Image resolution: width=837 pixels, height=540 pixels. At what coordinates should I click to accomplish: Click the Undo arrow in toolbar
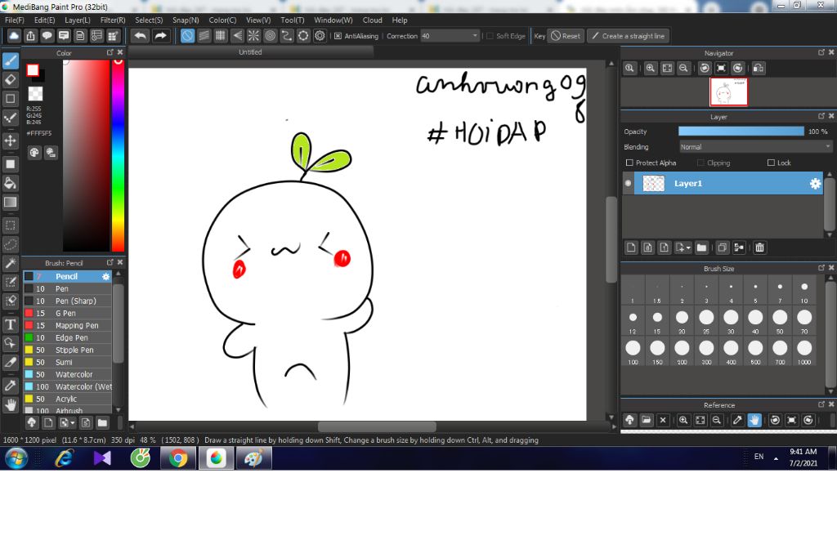tap(141, 36)
